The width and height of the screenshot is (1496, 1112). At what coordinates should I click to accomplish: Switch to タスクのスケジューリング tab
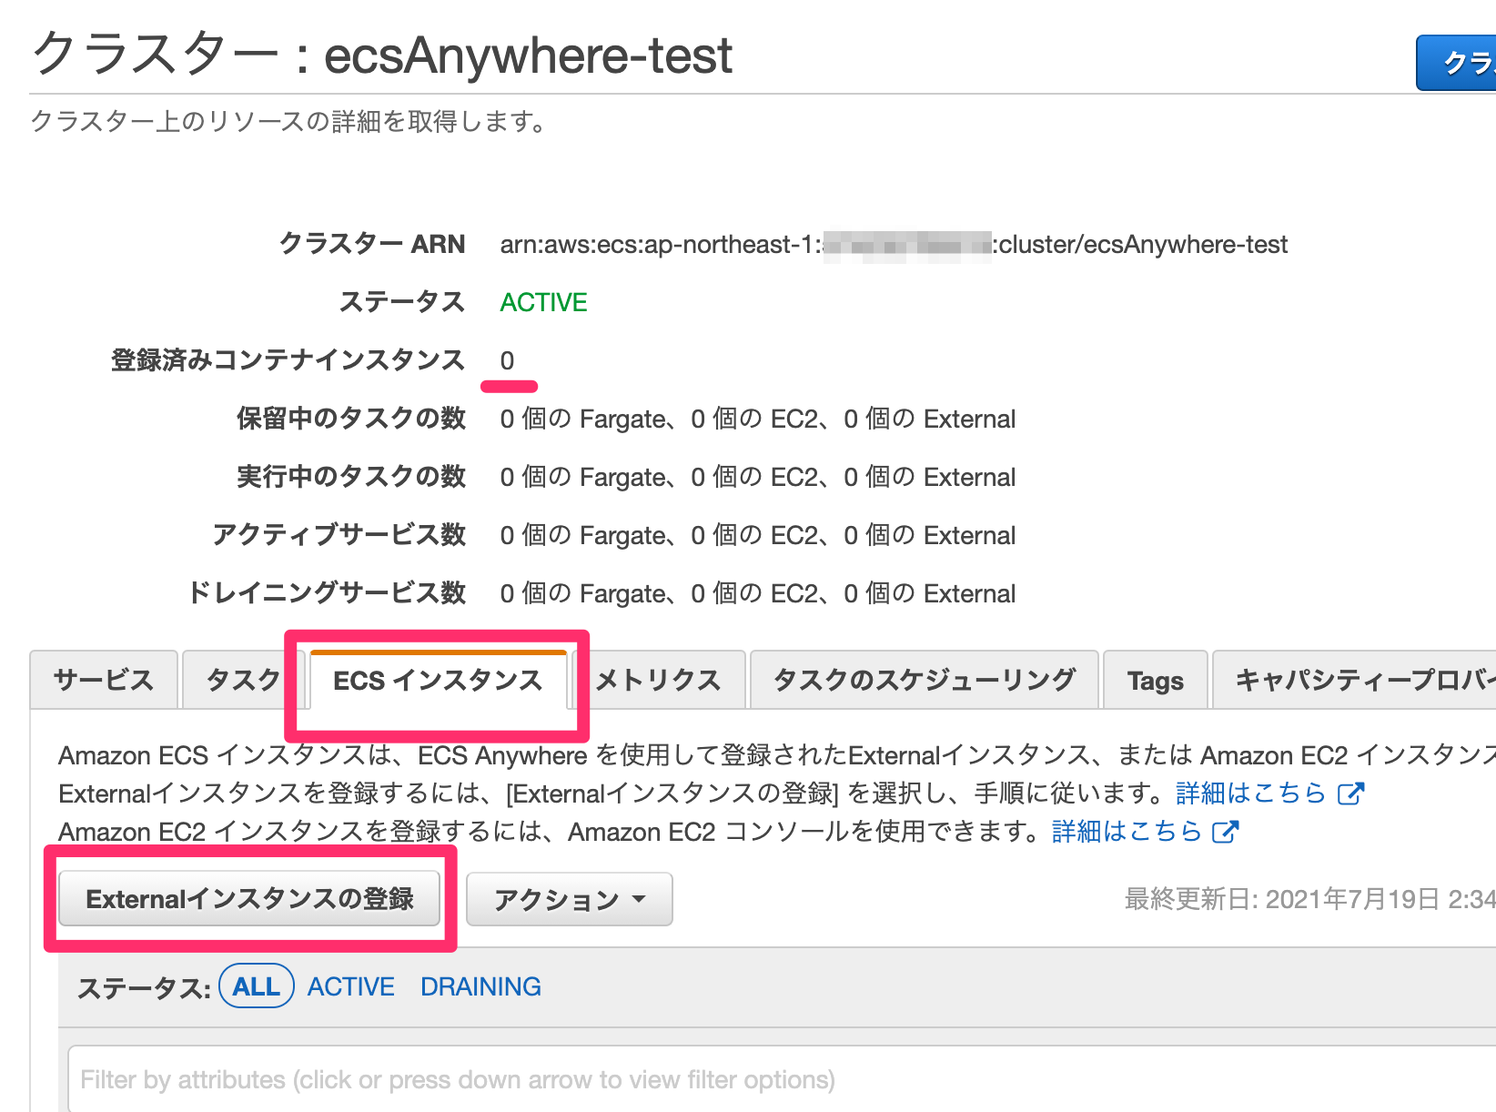click(x=924, y=680)
